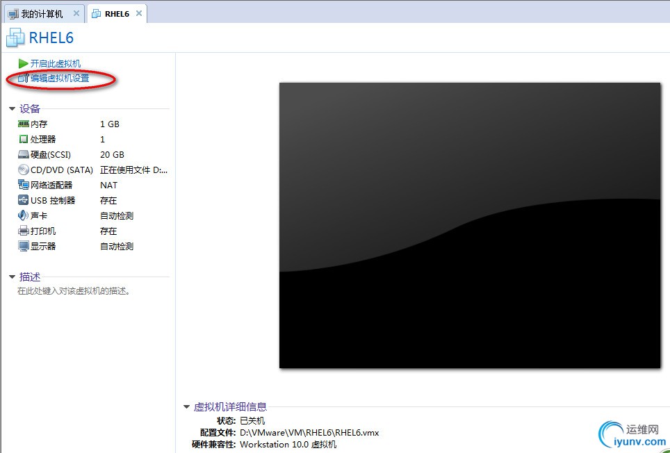Click the 描述 section heading
The height and width of the screenshot is (453, 670).
point(29,277)
